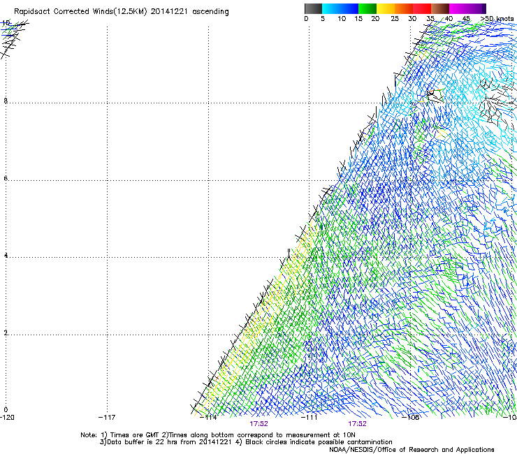Screen dimensions: 517x454
Task: Click the green 15-20 knot legend swatch
Action: 367,8
